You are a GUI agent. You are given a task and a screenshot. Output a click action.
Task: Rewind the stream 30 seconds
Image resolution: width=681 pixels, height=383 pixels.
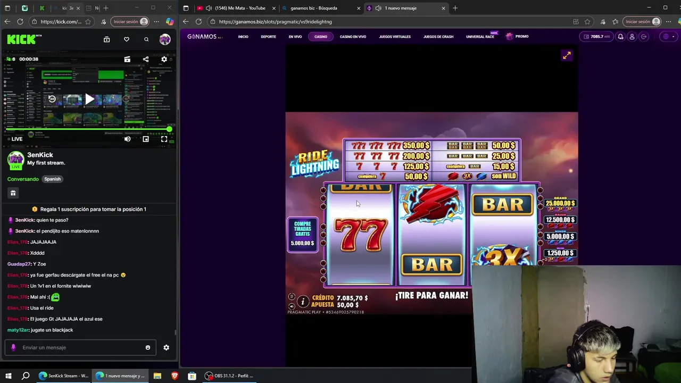point(52,99)
